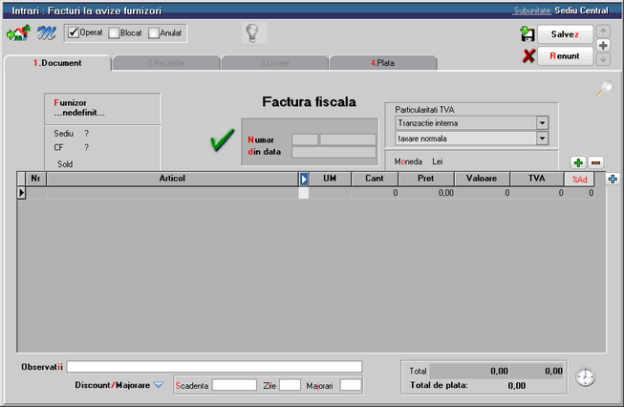Click the CF ? label
Screen dimensions: 624x407
point(72,147)
